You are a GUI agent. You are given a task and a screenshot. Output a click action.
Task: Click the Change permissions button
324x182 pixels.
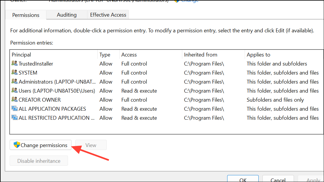[x=41, y=145]
